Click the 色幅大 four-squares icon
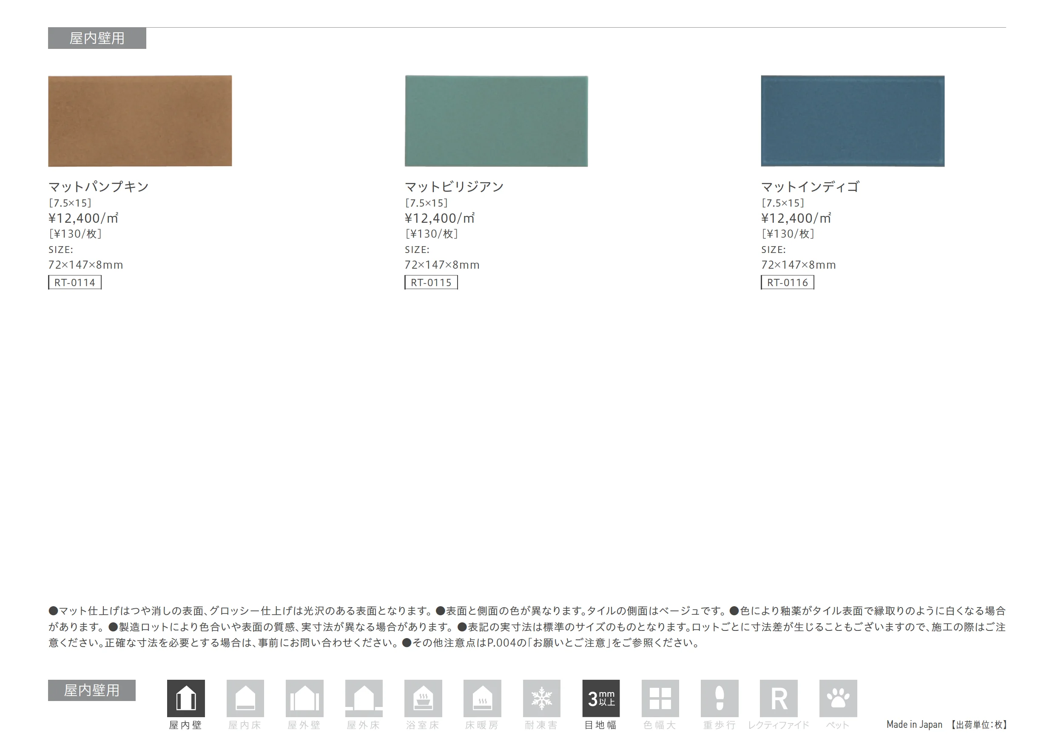1041x738 pixels. click(660, 698)
